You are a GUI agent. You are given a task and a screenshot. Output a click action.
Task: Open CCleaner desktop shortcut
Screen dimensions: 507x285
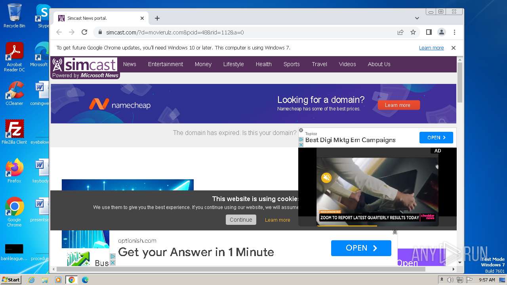point(14,93)
